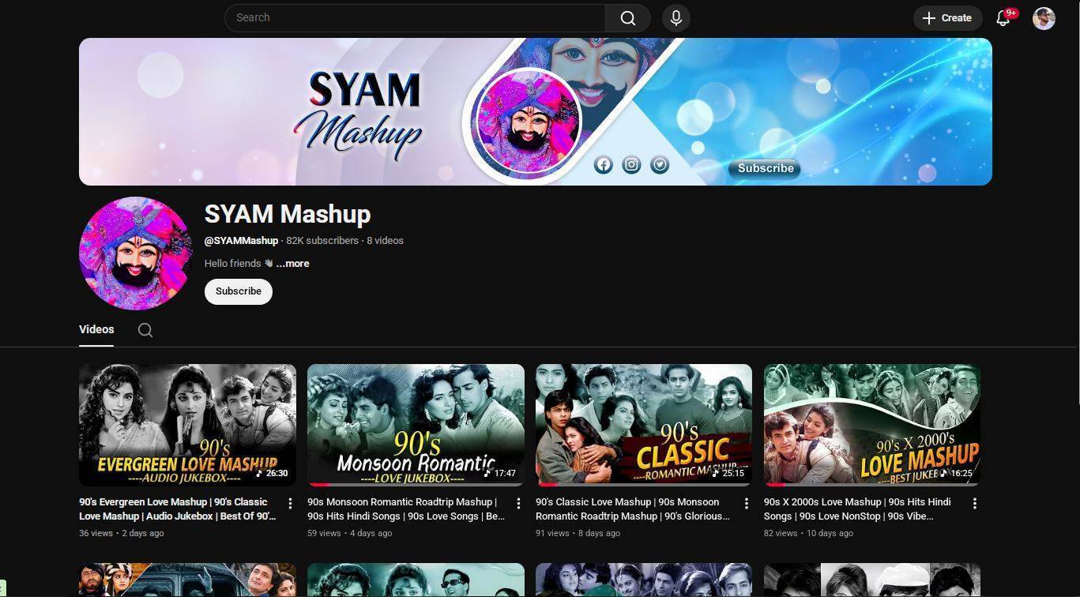Open options for 90's Evergreen Love Mashup video
Viewport: 1080px width, 597px height.
[290, 504]
